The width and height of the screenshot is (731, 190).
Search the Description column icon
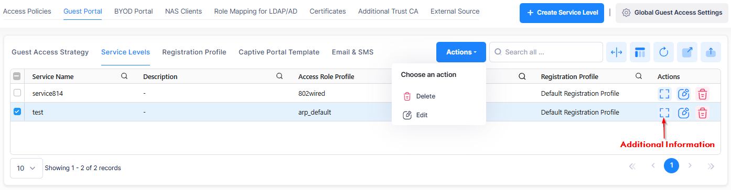(279, 76)
